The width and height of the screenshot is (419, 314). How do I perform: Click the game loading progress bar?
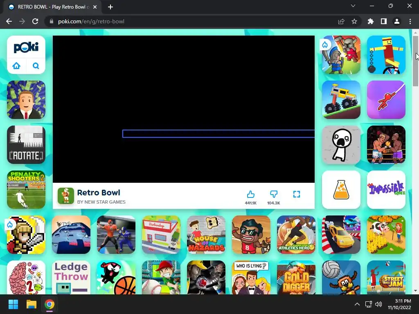(219, 134)
